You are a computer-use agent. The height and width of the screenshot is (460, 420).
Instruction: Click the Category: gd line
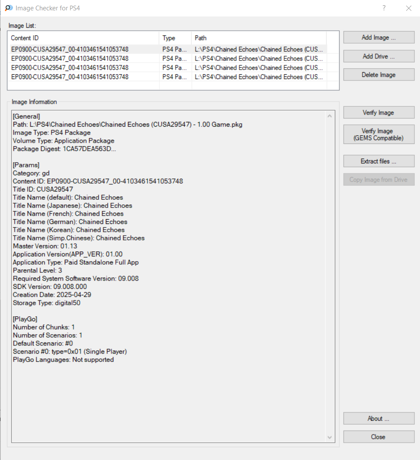click(31, 173)
